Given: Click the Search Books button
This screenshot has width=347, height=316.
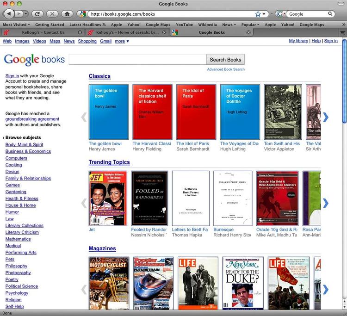Looking at the screenshot, I should point(225,60).
